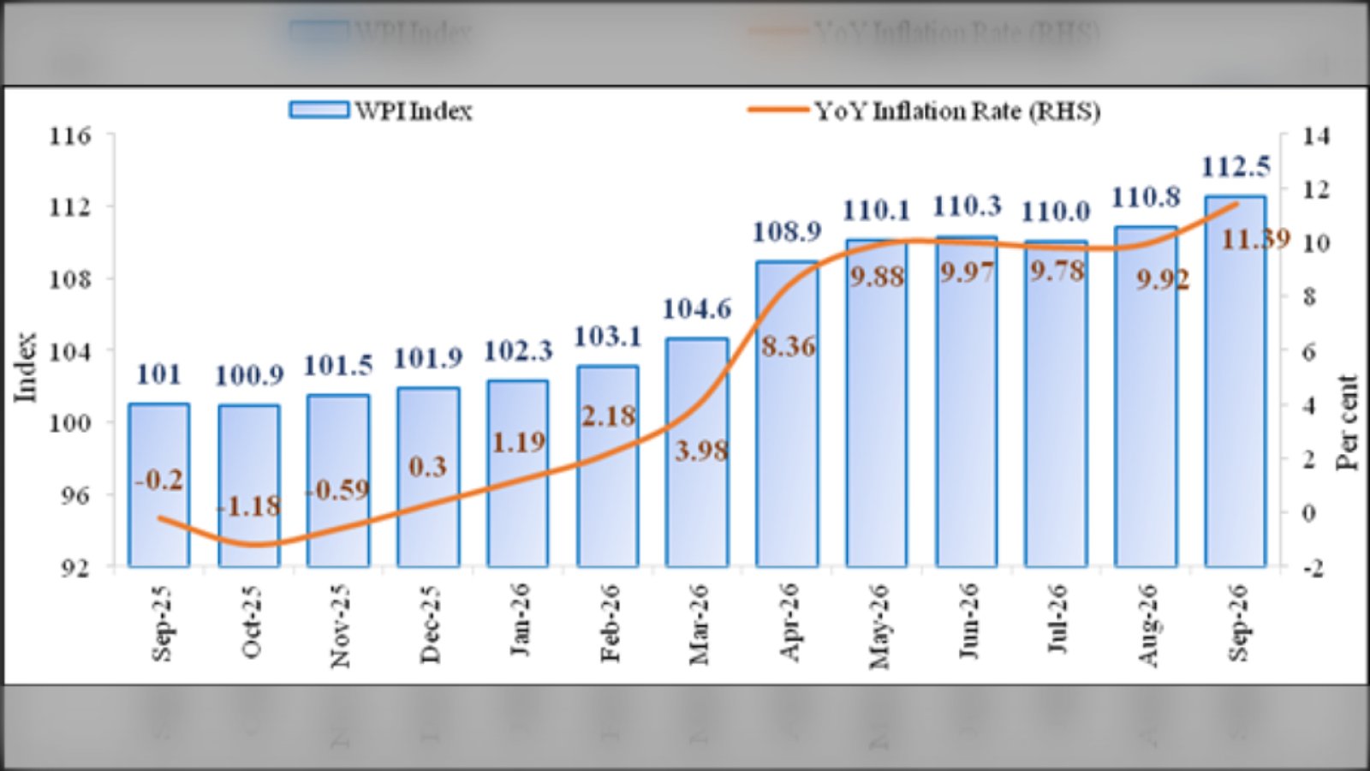
Task: Select the '102.3' bar value label
Action: 518,351
